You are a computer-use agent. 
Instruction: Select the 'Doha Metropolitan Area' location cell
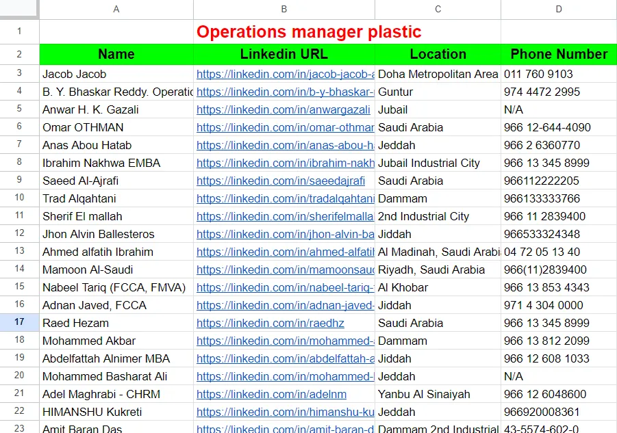pos(438,74)
